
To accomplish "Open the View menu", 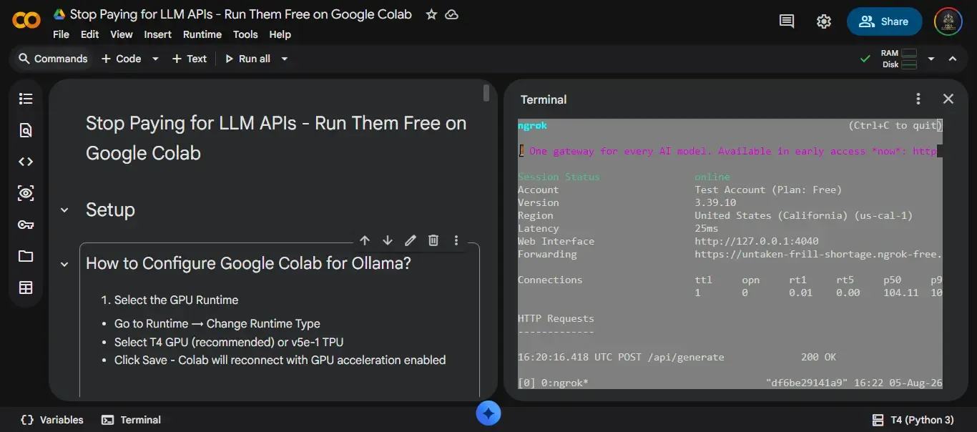I will (121, 34).
